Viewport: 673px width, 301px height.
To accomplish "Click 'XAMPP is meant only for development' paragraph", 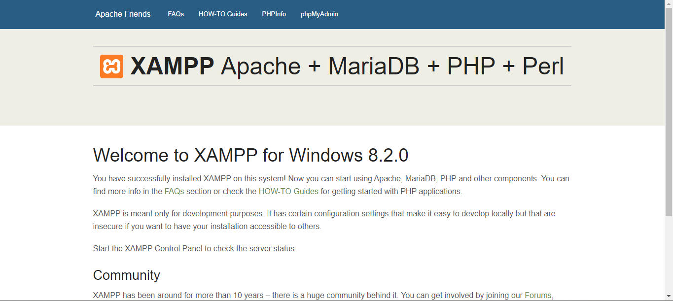I will coord(324,220).
